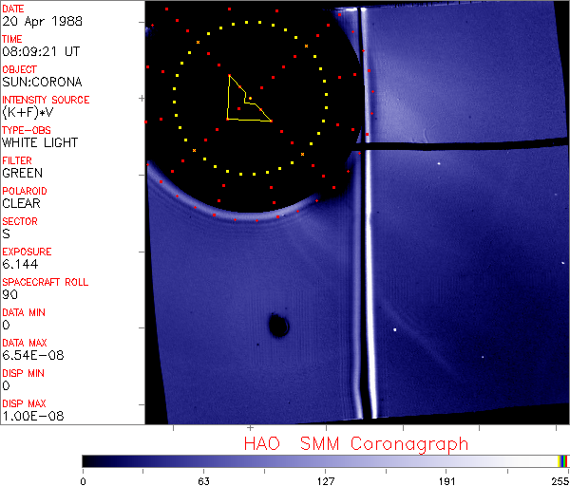Click the CLEAR polaroid value
This screenshot has height=486, width=570.
point(22,203)
